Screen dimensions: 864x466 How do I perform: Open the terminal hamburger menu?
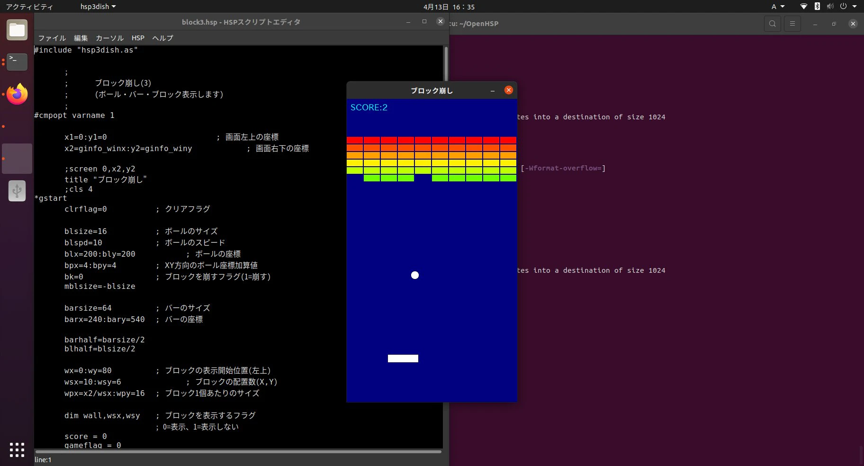point(792,24)
